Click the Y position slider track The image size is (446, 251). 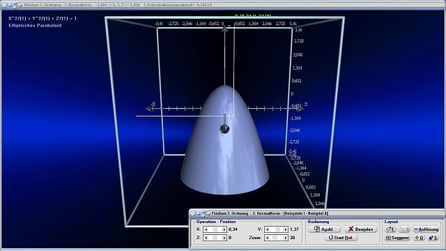[x=276, y=229]
